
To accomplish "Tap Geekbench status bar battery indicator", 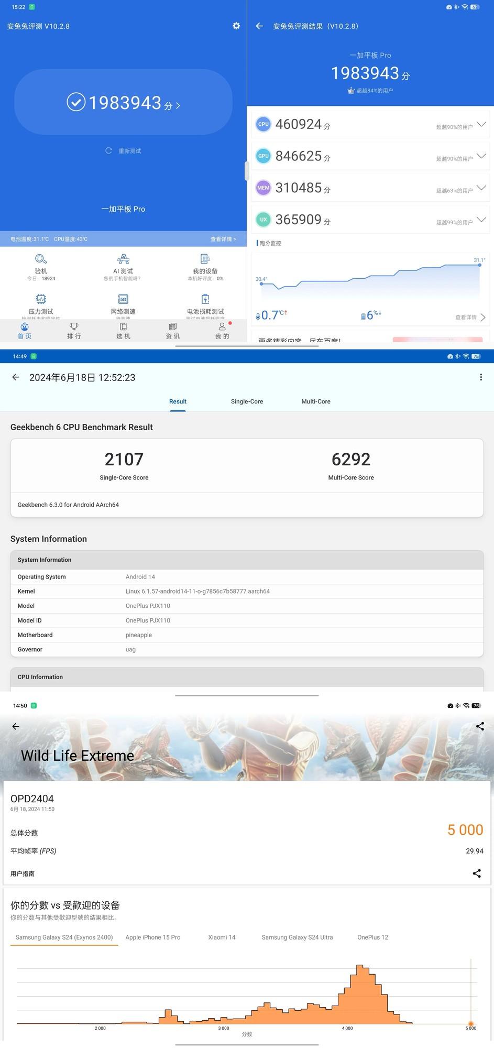I will (476, 356).
